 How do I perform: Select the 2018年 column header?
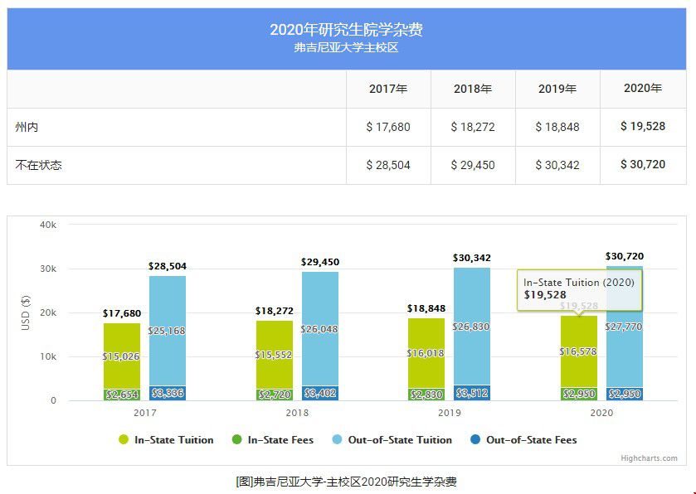pos(473,89)
